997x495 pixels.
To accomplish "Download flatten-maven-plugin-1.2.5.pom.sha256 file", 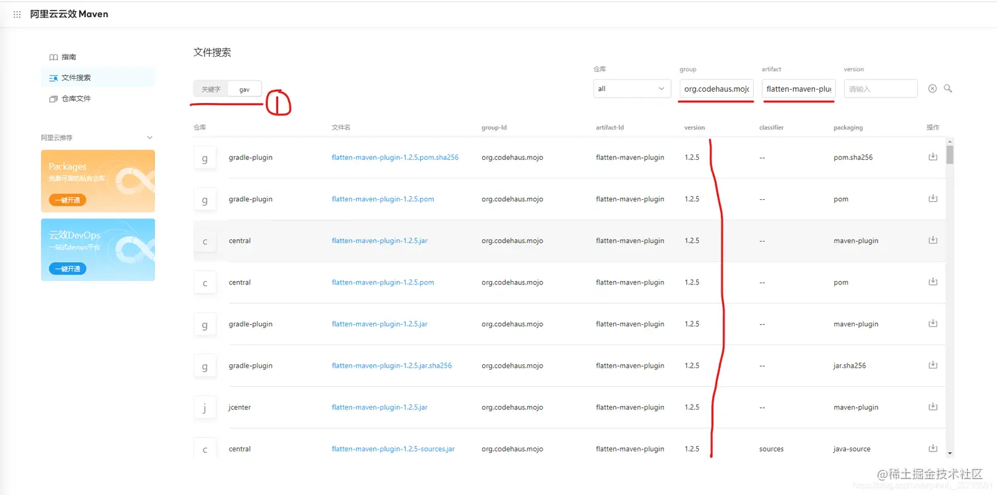I will 933,157.
